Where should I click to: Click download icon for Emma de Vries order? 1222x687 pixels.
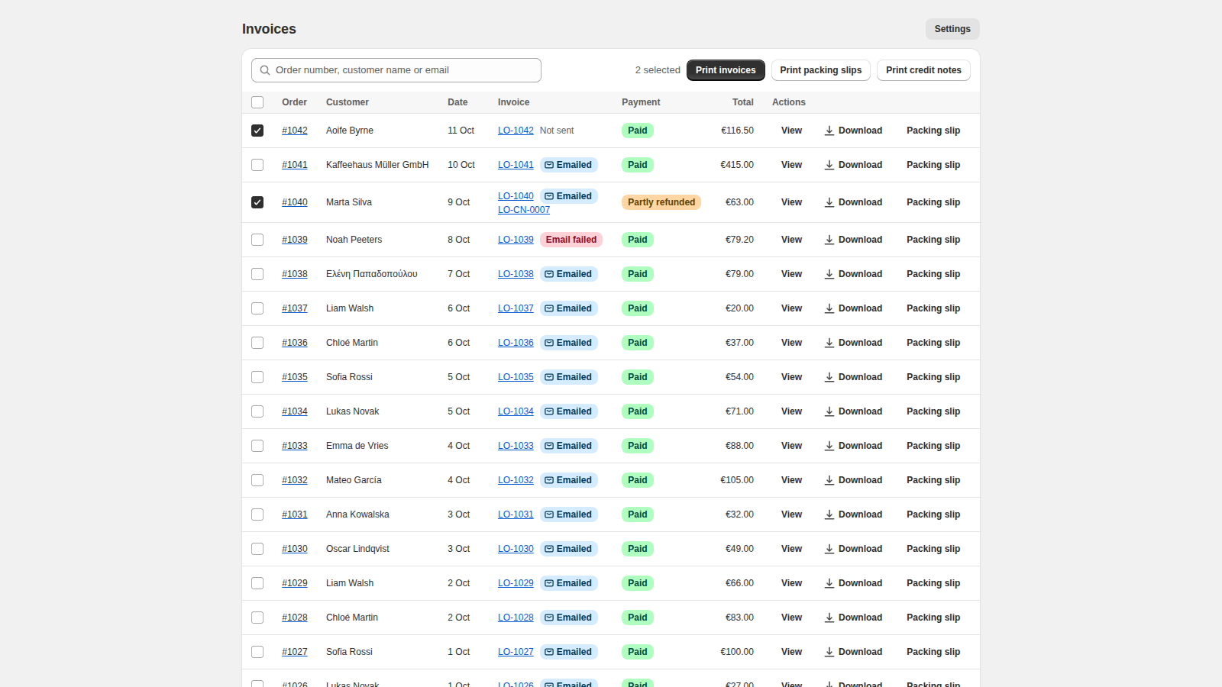(829, 446)
